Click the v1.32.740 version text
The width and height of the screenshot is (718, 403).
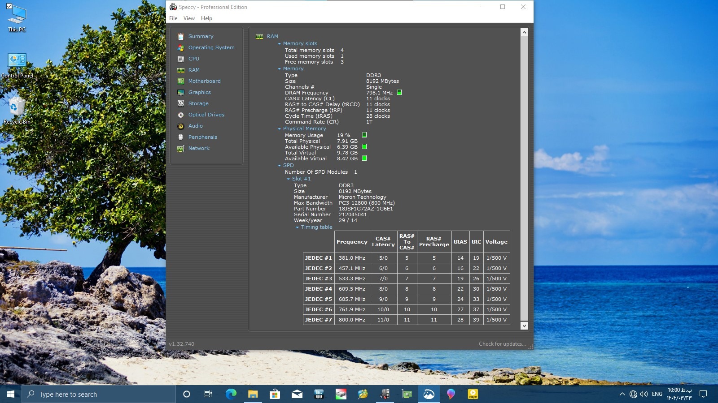[x=181, y=344]
